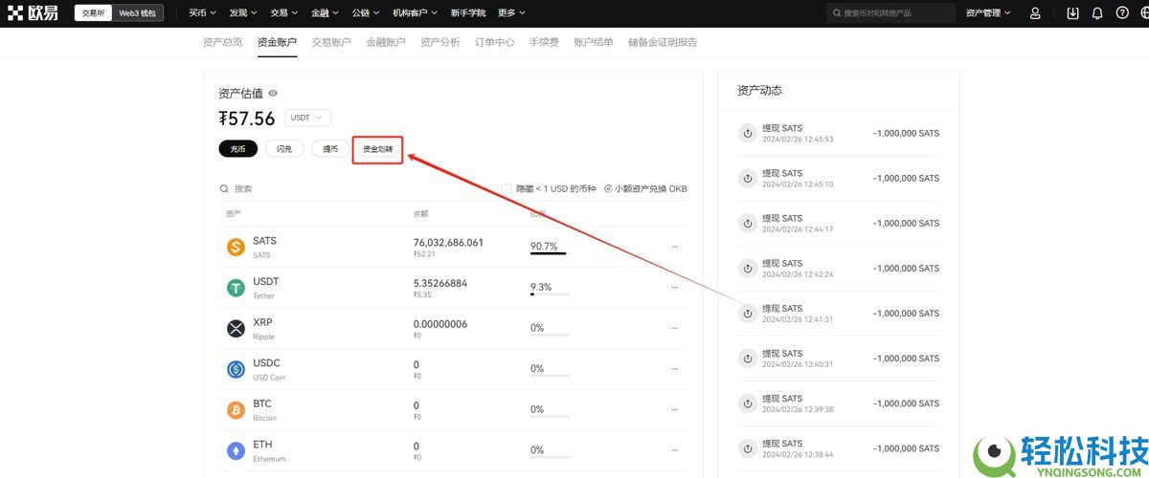Expand the 公链 menu

point(366,13)
